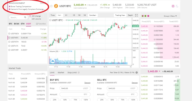This screenshot has width=192, height=101.
Task: Select the 5,445.36 sell order row
Action: [160, 26]
